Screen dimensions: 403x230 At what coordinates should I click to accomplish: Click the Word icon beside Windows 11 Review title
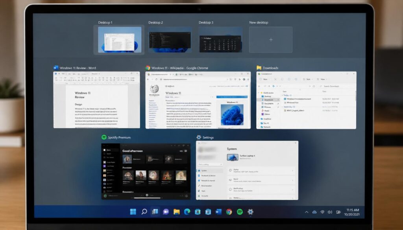coord(56,68)
